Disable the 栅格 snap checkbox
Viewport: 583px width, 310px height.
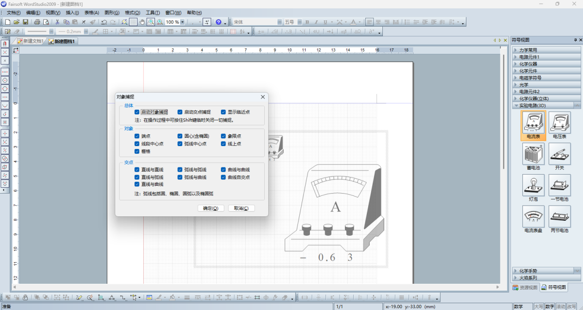point(137,151)
